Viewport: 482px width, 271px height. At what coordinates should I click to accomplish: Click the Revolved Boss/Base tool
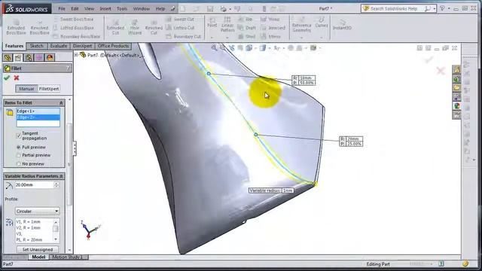click(x=39, y=27)
